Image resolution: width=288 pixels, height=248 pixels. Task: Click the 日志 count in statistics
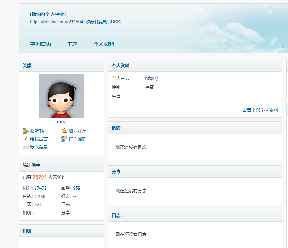tap(75, 205)
